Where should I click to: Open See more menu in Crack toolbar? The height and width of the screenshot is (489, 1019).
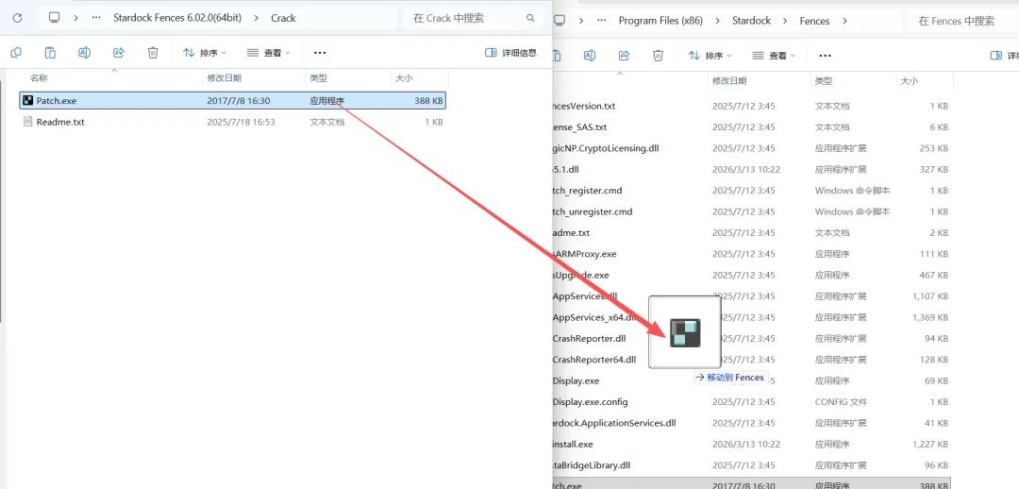[320, 53]
